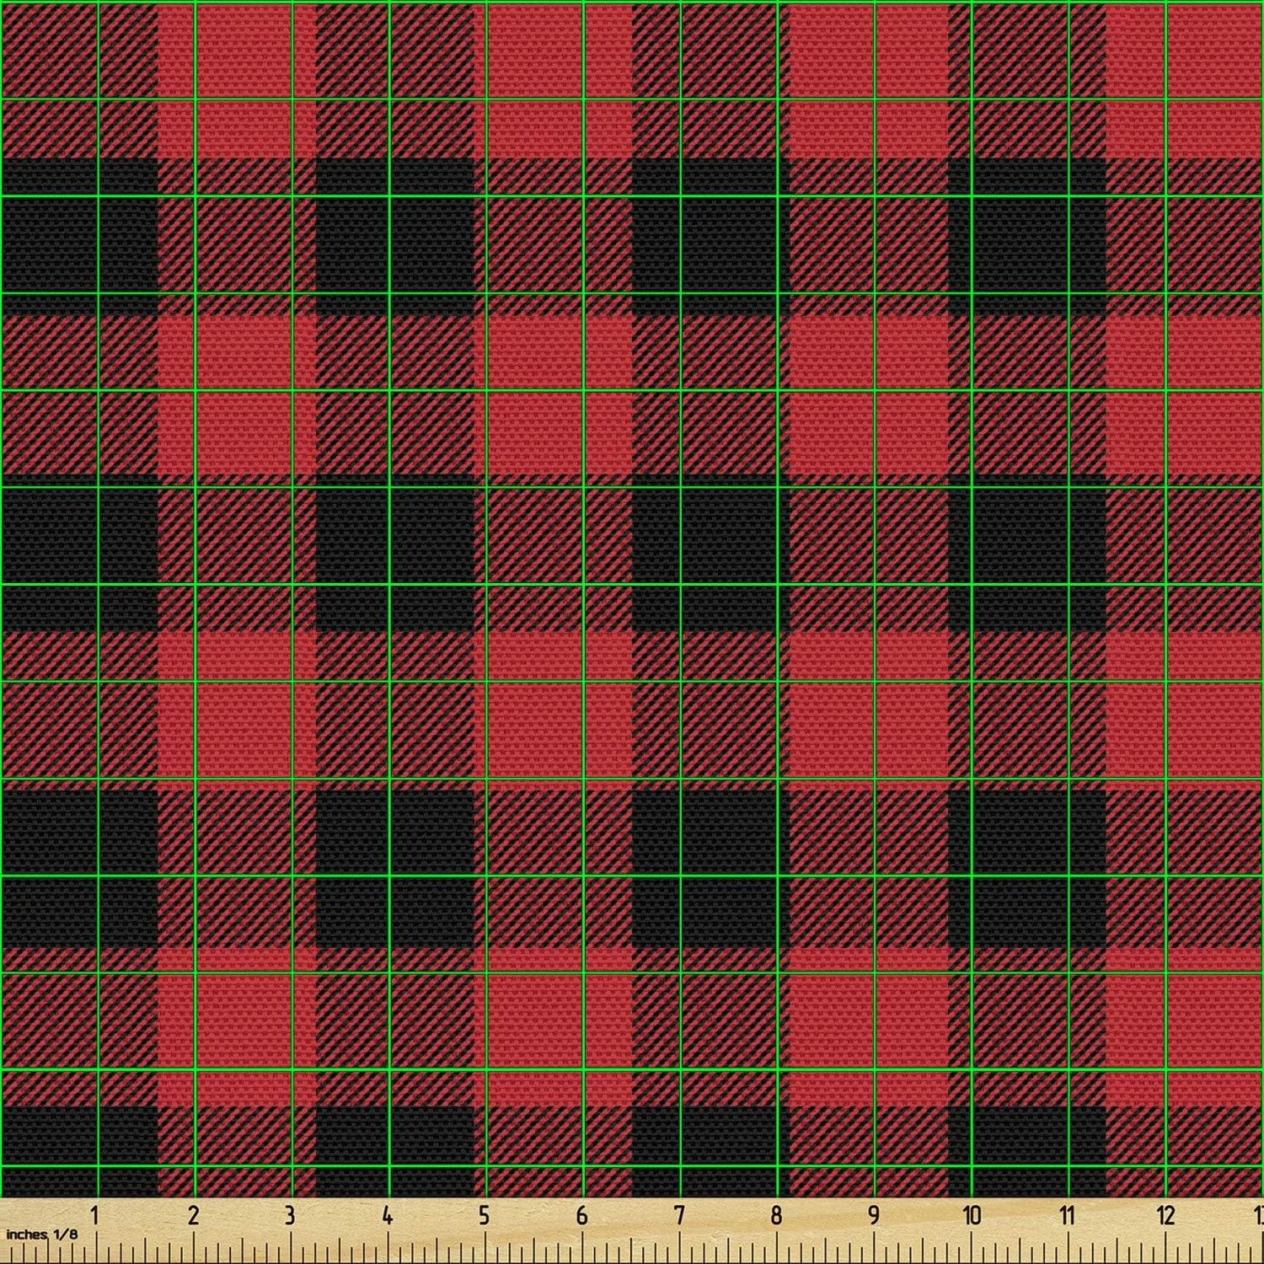Click the number 11 on the ruler
The width and height of the screenshot is (1264, 1264).
click(1069, 1216)
